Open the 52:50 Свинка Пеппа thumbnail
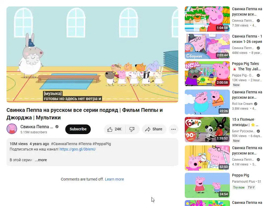 207,158
